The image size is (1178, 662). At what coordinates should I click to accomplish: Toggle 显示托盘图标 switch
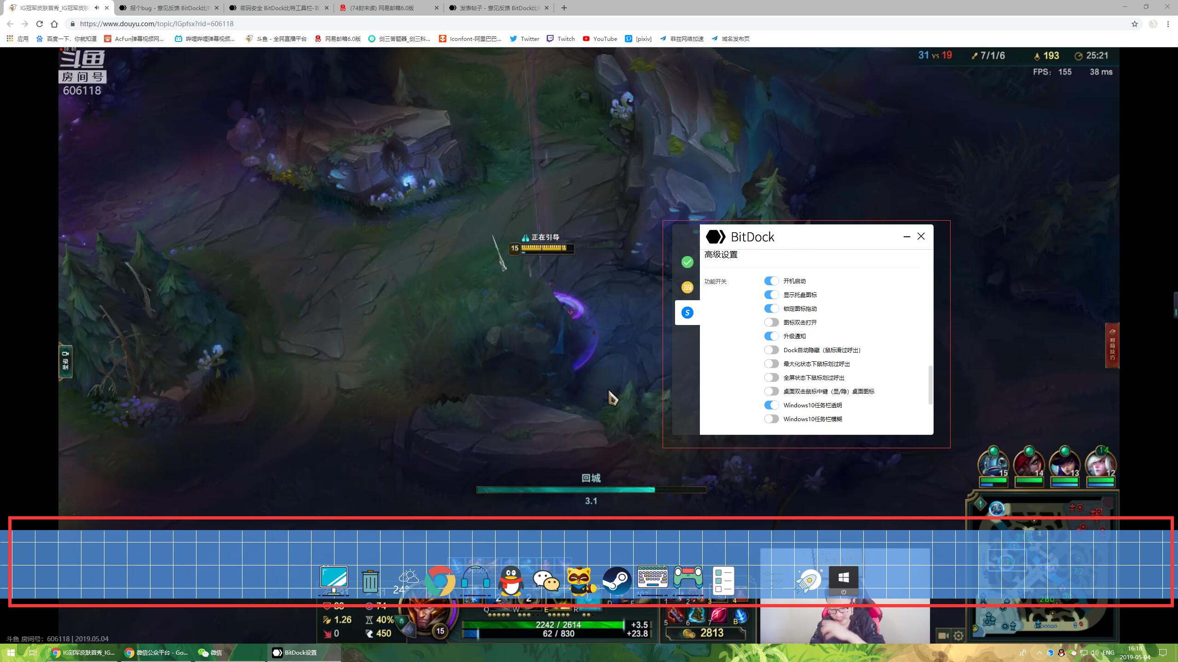tap(771, 295)
